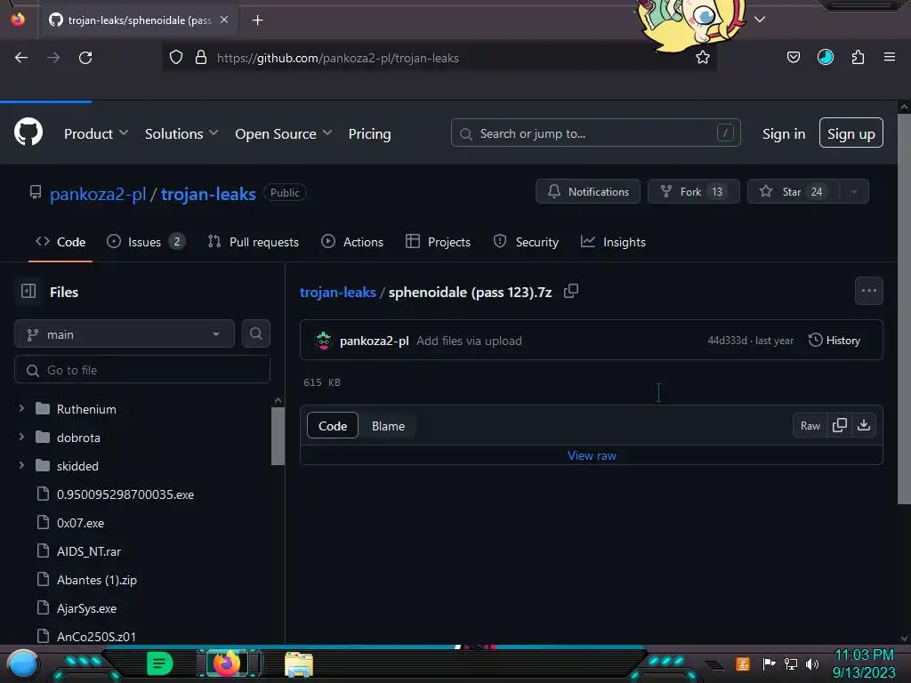Click the search files magnifier button

[255, 333]
